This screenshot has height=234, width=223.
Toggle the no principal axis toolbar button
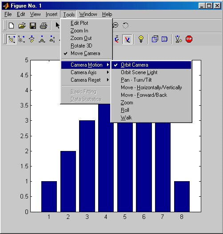click(x=127, y=39)
